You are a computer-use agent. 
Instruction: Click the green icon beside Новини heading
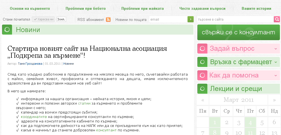pos(7,30)
